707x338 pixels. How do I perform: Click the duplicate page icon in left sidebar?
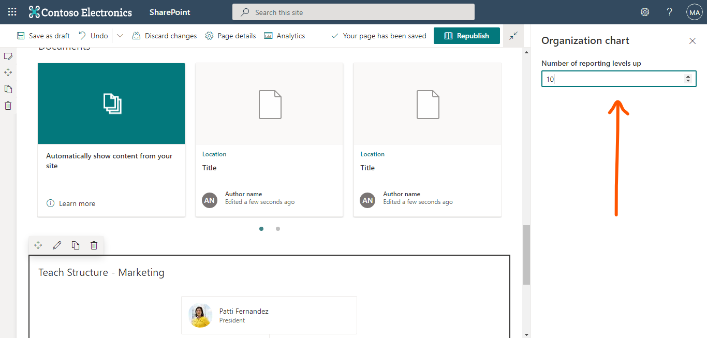pyautogui.click(x=8, y=89)
